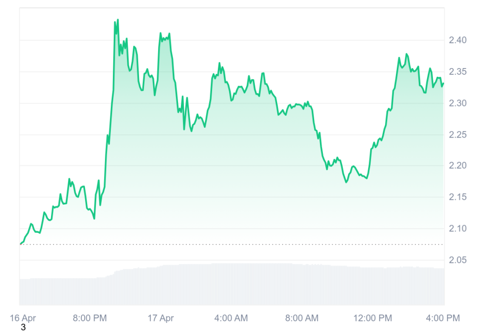Click the 4:00 PM time label
The image size is (498, 332).
[443, 318]
